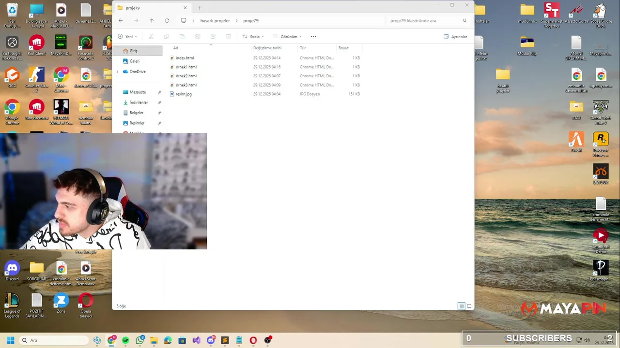Open Visual Studio from the taskbar

(x=196, y=340)
